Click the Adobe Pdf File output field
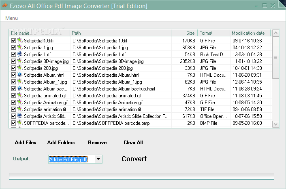The image size is (286, 189). point(72,159)
